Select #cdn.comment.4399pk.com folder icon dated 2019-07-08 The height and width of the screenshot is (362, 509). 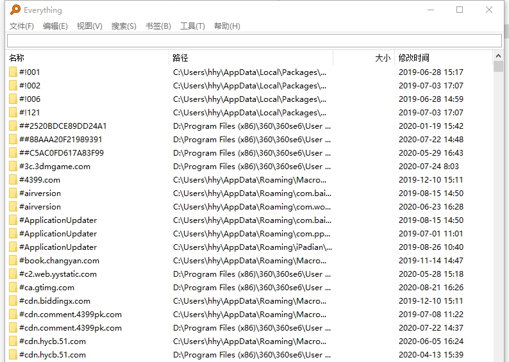13,315
